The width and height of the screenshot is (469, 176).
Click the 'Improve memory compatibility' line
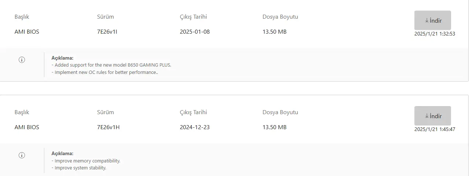[86, 161]
